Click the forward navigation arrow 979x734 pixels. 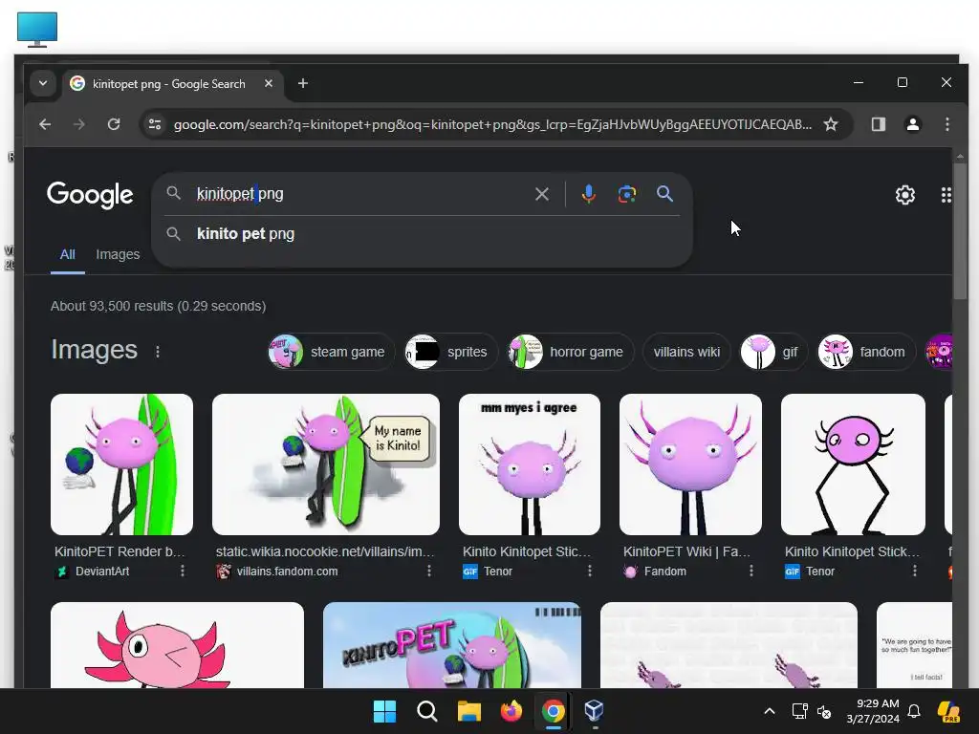[x=78, y=124]
